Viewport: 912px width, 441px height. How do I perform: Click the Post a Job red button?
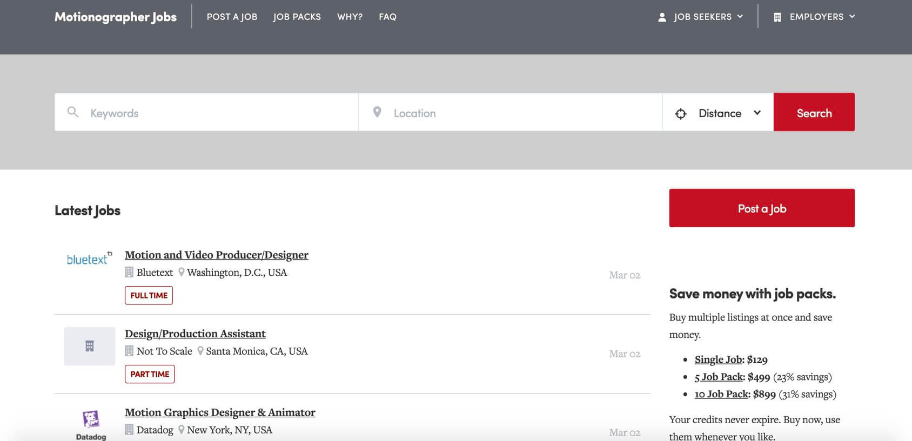pos(761,208)
